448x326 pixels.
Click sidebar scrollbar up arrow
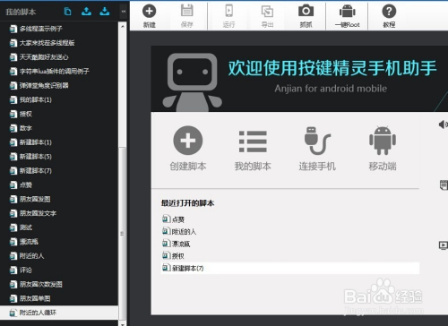click(123, 27)
